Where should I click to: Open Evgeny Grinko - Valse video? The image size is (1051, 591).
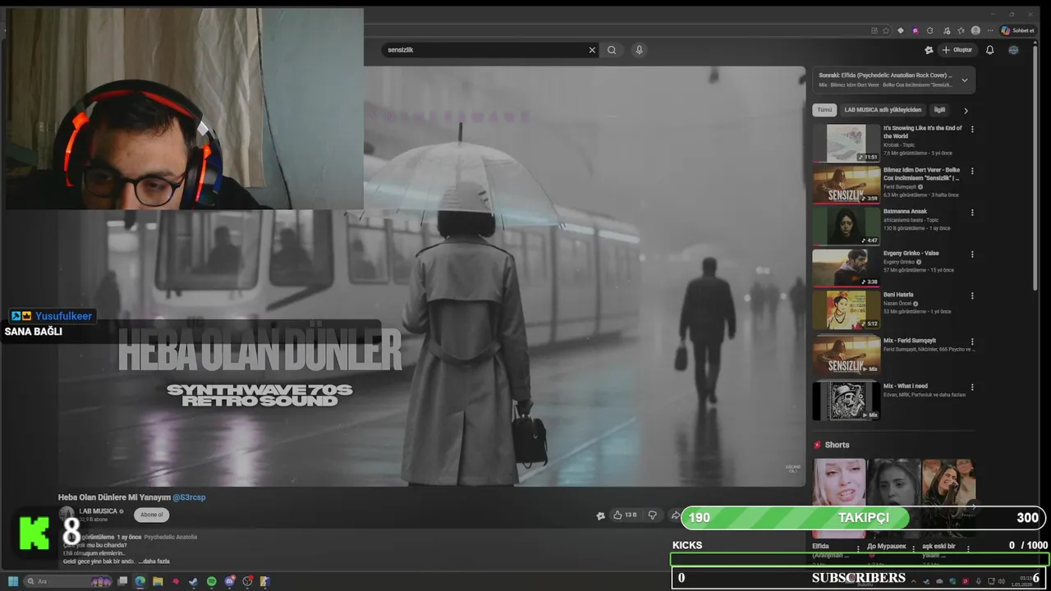[x=911, y=253]
